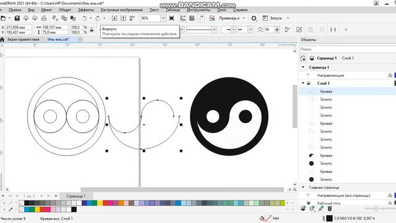Click the New layer icon in Objects panel
Viewport: 396px width, 223px height.
[303, 209]
